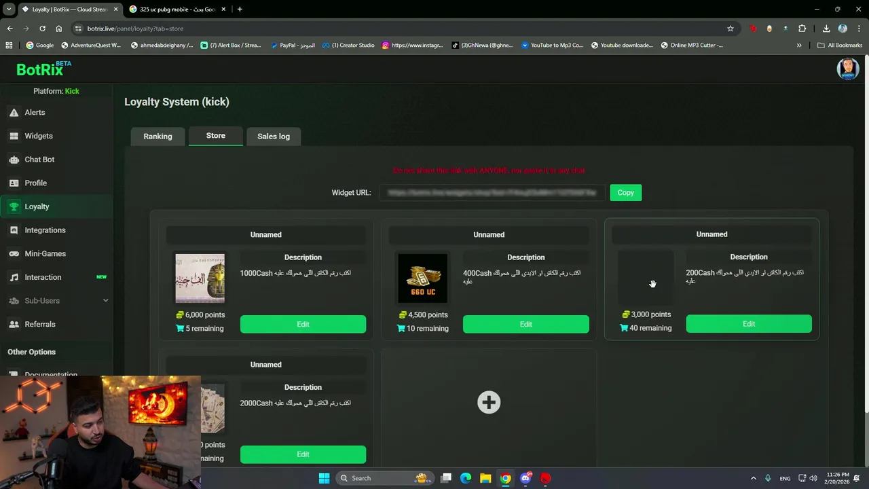This screenshot has height=489, width=869.
Task: Open Chrome from taskbar
Action: [x=505, y=478]
